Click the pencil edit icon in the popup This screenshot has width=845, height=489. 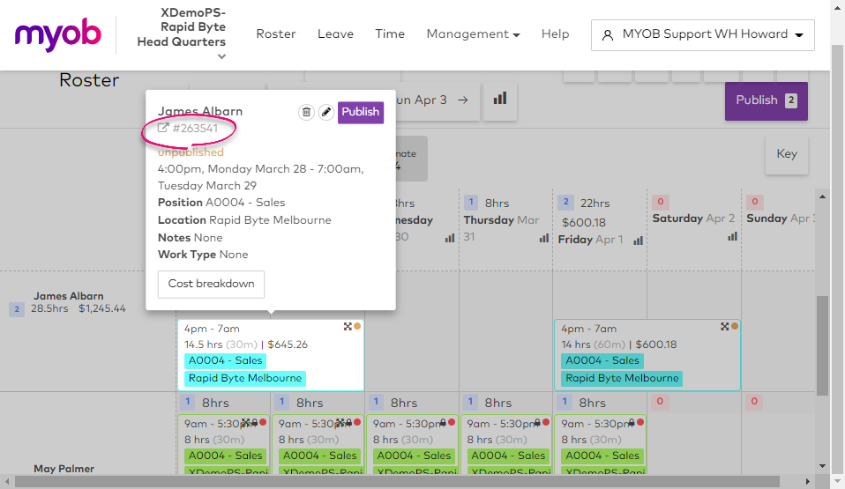click(x=325, y=112)
